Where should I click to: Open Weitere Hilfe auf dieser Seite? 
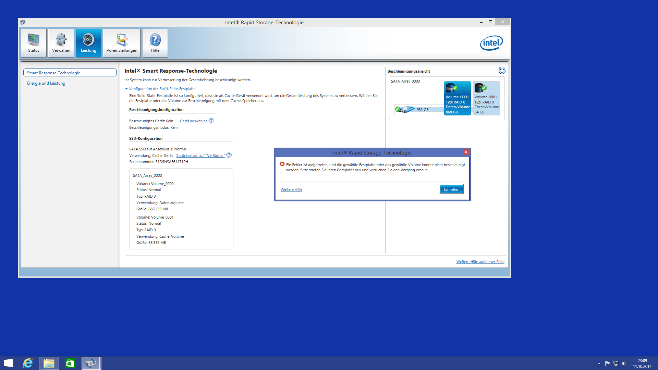[x=480, y=262]
